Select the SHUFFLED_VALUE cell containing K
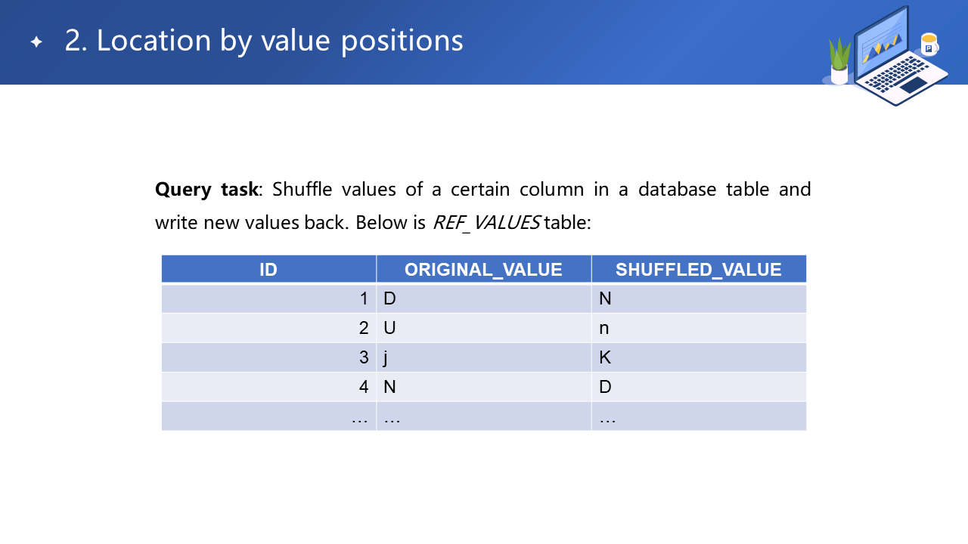The width and height of the screenshot is (968, 544). pos(698,358)
